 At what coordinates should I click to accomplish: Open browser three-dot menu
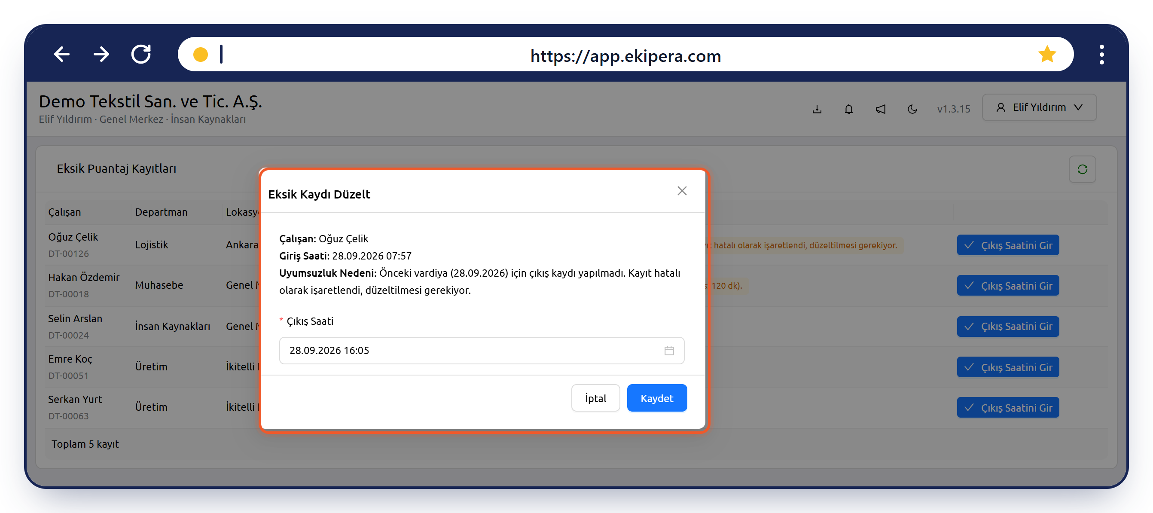1101,55
